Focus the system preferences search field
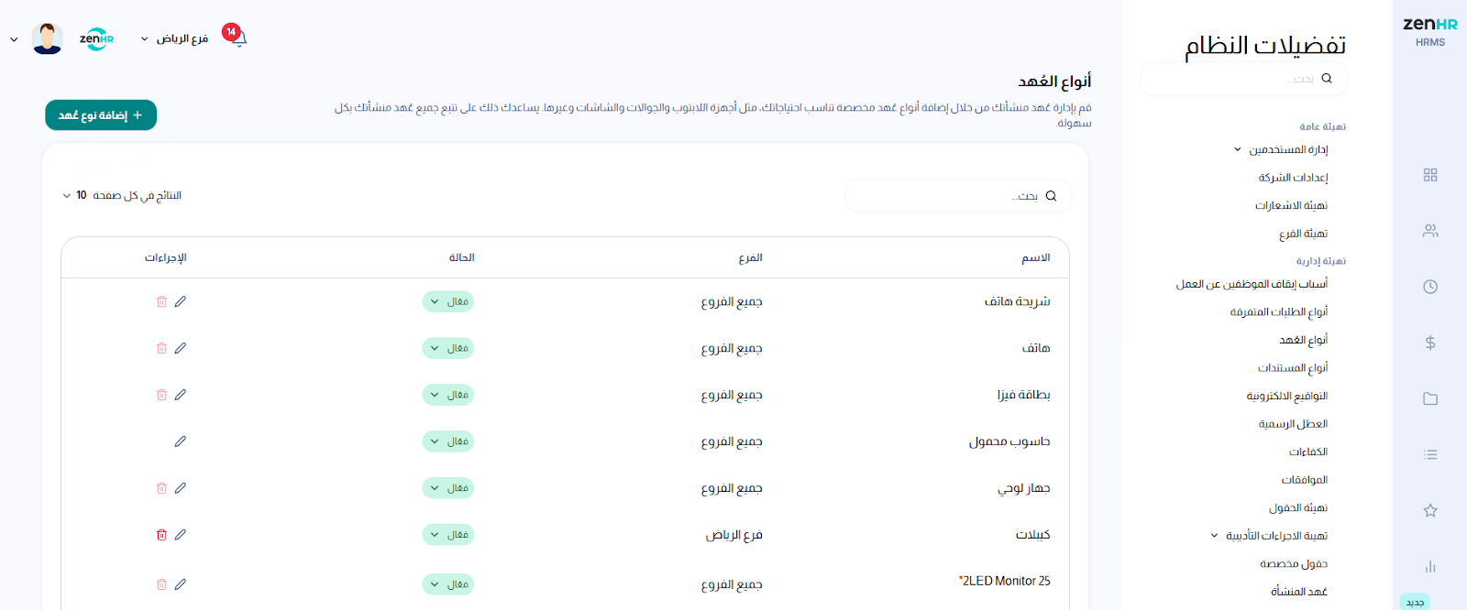The width and height of the screenshot is (1467, 610). [1243, 79]
